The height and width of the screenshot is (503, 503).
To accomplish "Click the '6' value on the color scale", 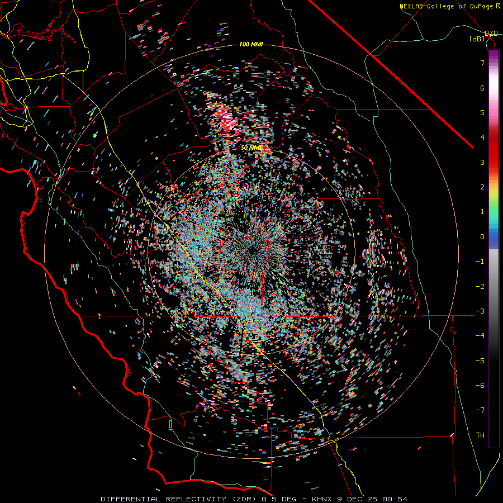I will click(482, 88).
